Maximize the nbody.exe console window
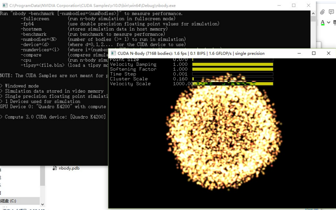336x210 pixels. pyautogui.click(x=294, y=5)
